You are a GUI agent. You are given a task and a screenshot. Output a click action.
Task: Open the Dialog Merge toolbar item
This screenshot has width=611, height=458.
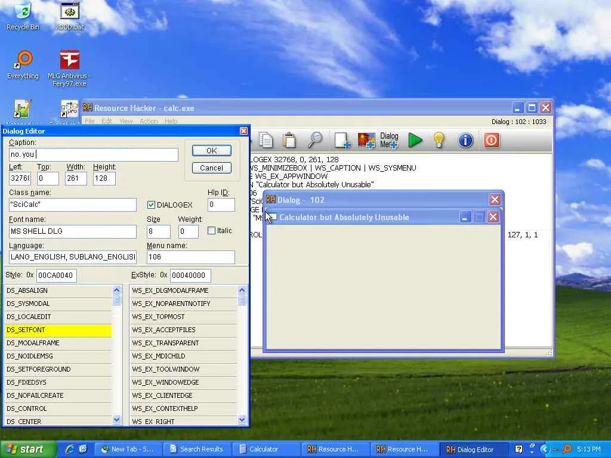[x=389, y=140]
